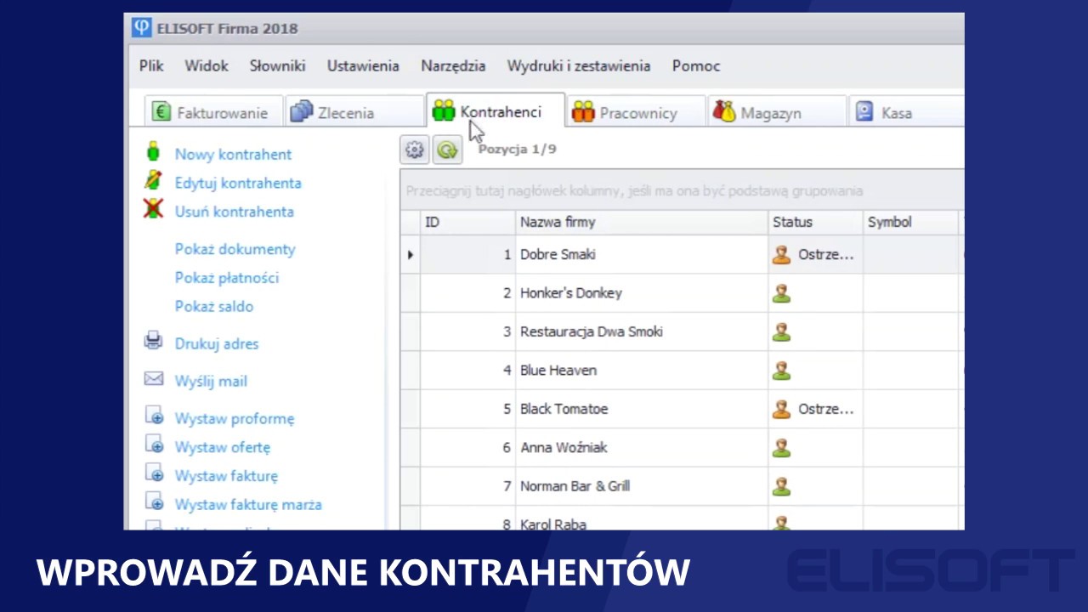This screenshot has height=612, width=1088.
Task: Sort by the Nazwa firmy column header
Action: point(642,222)
